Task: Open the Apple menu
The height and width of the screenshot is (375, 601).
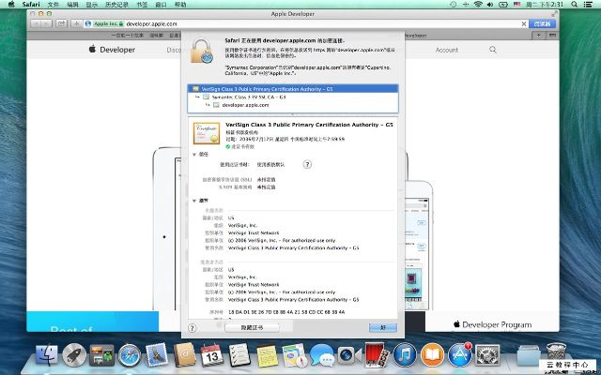Action: click(x=11, y=4)
